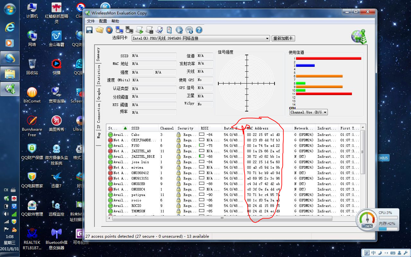
Task: Click the blue help question mark icon
Action: pyautogui.click(x=199, y=30)
